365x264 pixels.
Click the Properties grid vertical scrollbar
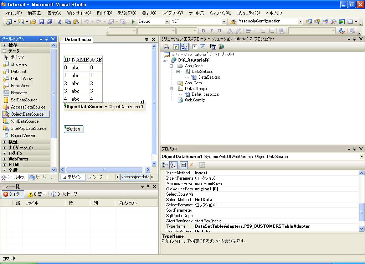[x=361, y=212]
